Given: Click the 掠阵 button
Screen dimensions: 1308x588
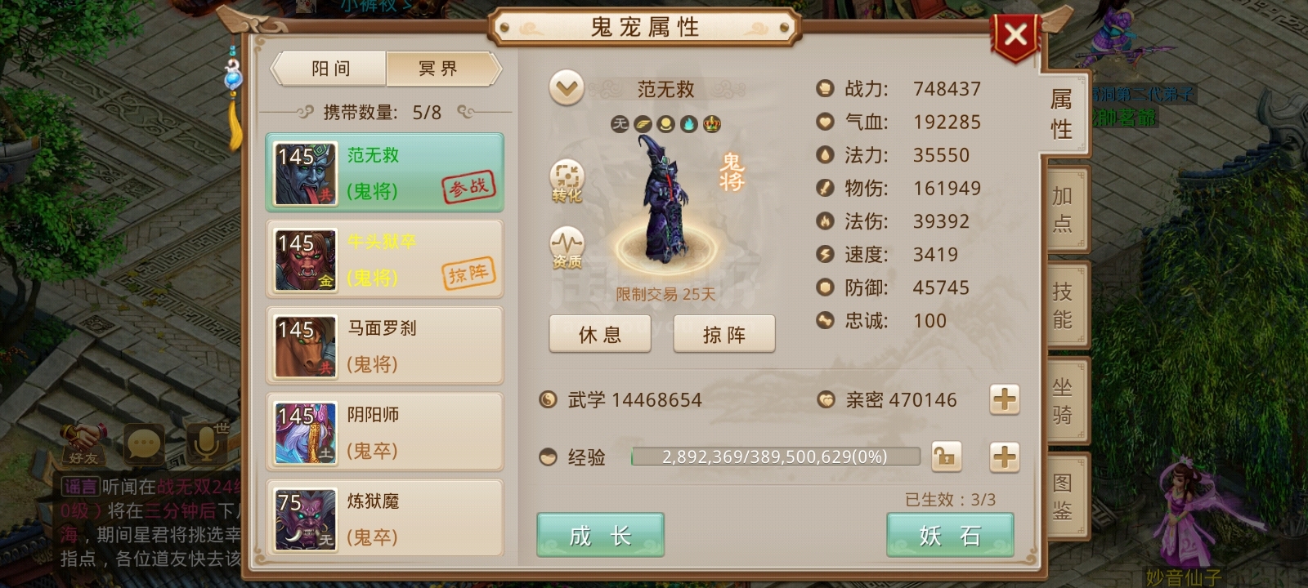Looking at the screenshot, I should (724, 334).
